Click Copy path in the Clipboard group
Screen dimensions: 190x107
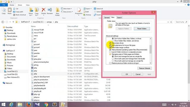(x=18, y=12)
